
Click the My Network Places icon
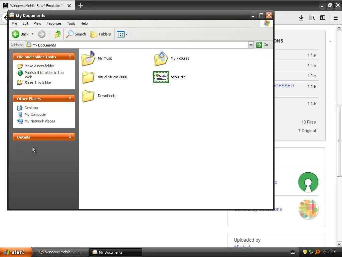point(20,121)
